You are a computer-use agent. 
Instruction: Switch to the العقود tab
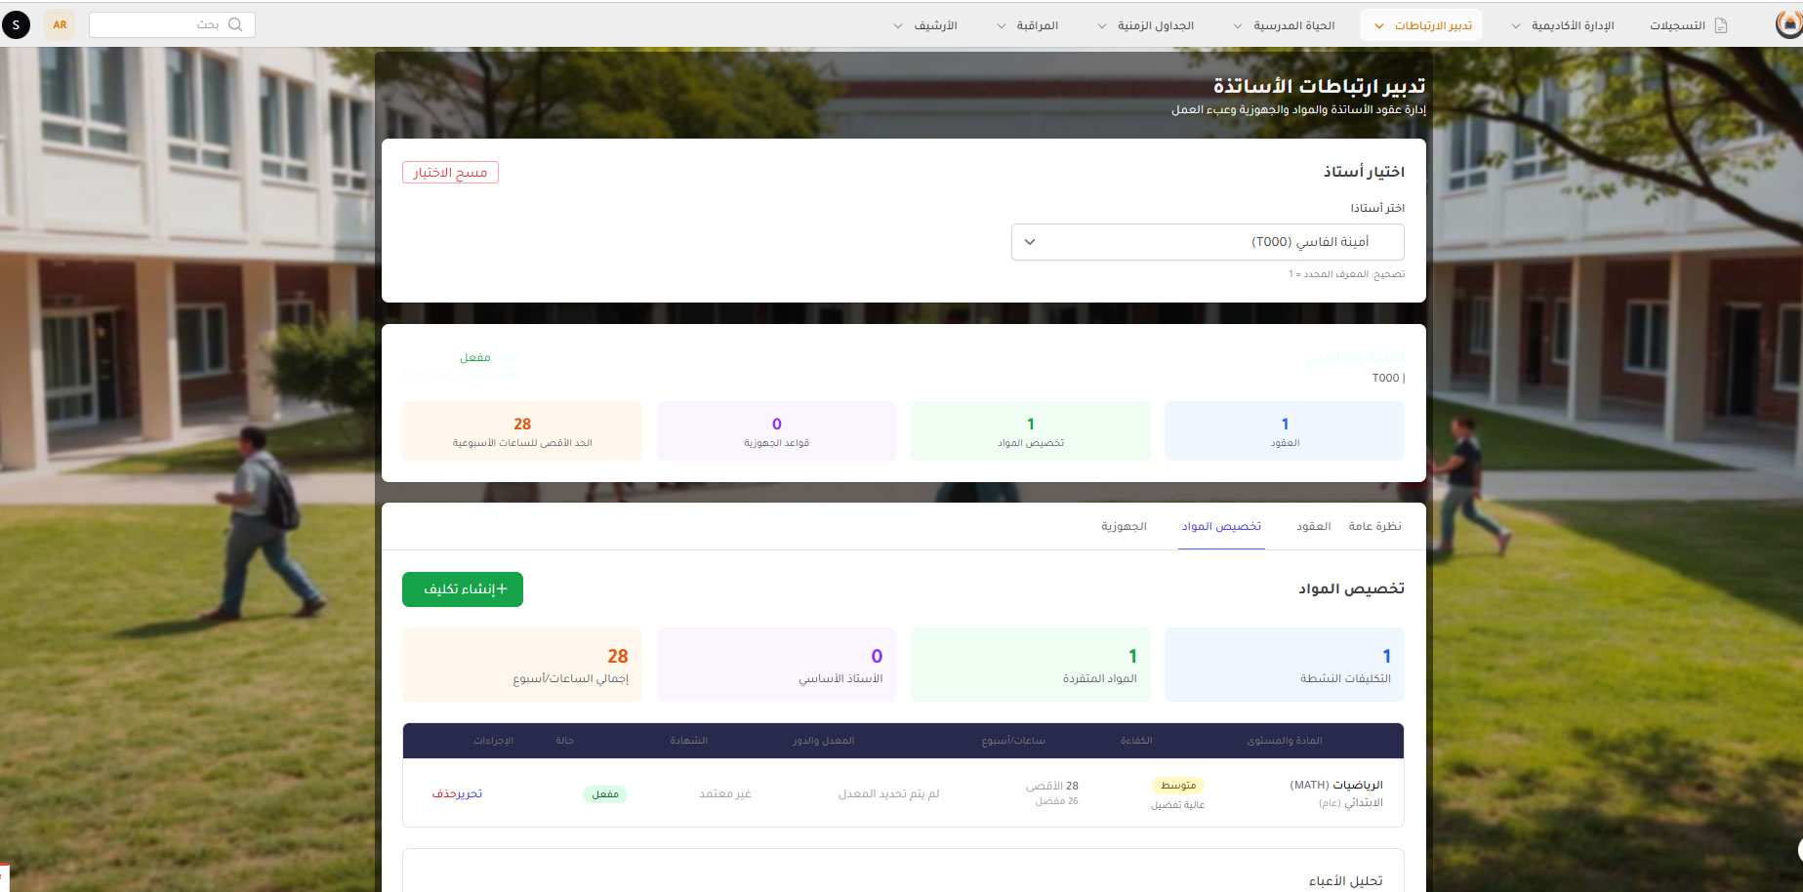coord(1313,526)
